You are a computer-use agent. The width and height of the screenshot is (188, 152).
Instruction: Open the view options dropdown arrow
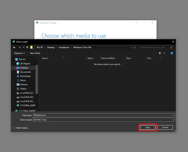[x=164, y=53]
